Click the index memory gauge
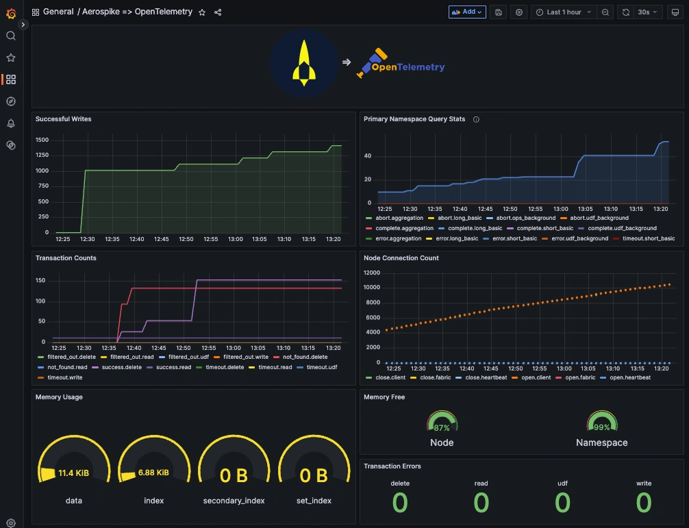Screen dimensions: 689x528 click(154, 460)
